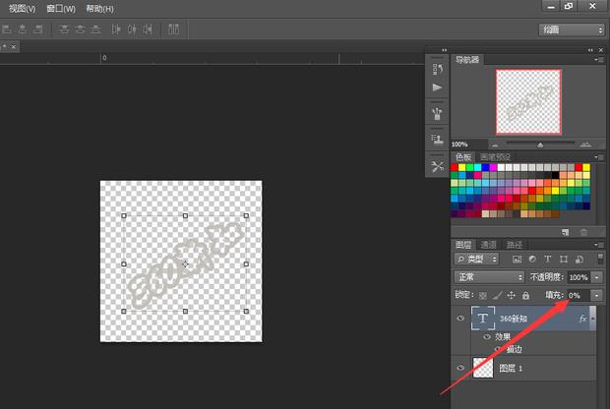Click zoom in icon in Navigator
Screen dimensions: 610x409
pos(585,145)
